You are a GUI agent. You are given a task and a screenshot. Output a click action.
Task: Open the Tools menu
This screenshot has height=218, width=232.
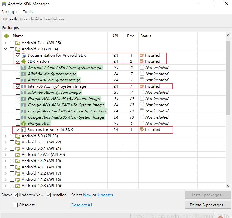pos(28,12)
